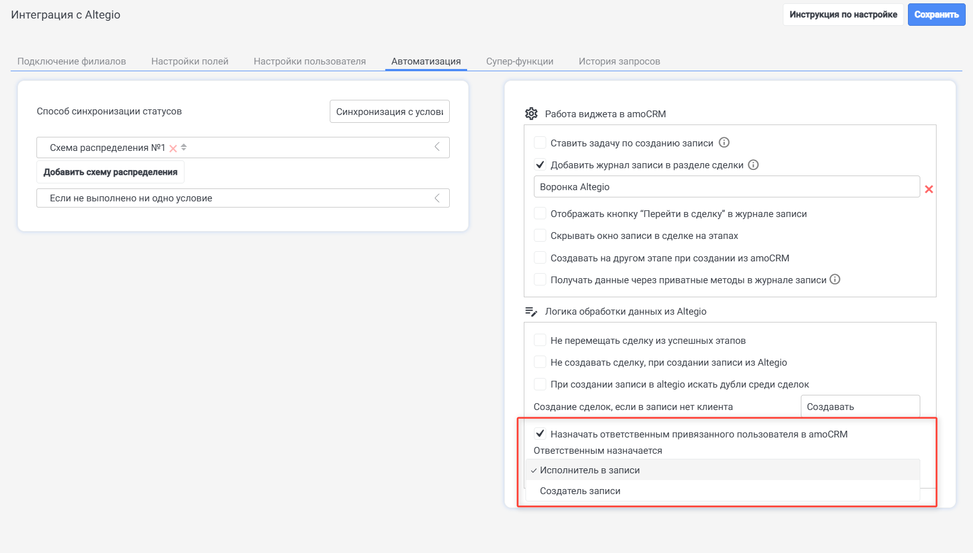Click Добавить схему распределения button

110,172
